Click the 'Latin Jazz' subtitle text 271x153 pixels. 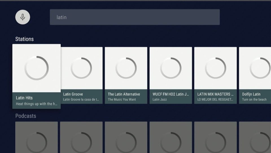pyautogui.click(x=160, y=100)
